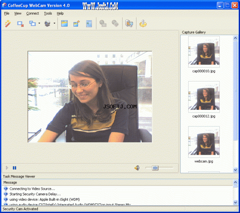Click the greyed globe link toolbar icon

pos(115,23)
